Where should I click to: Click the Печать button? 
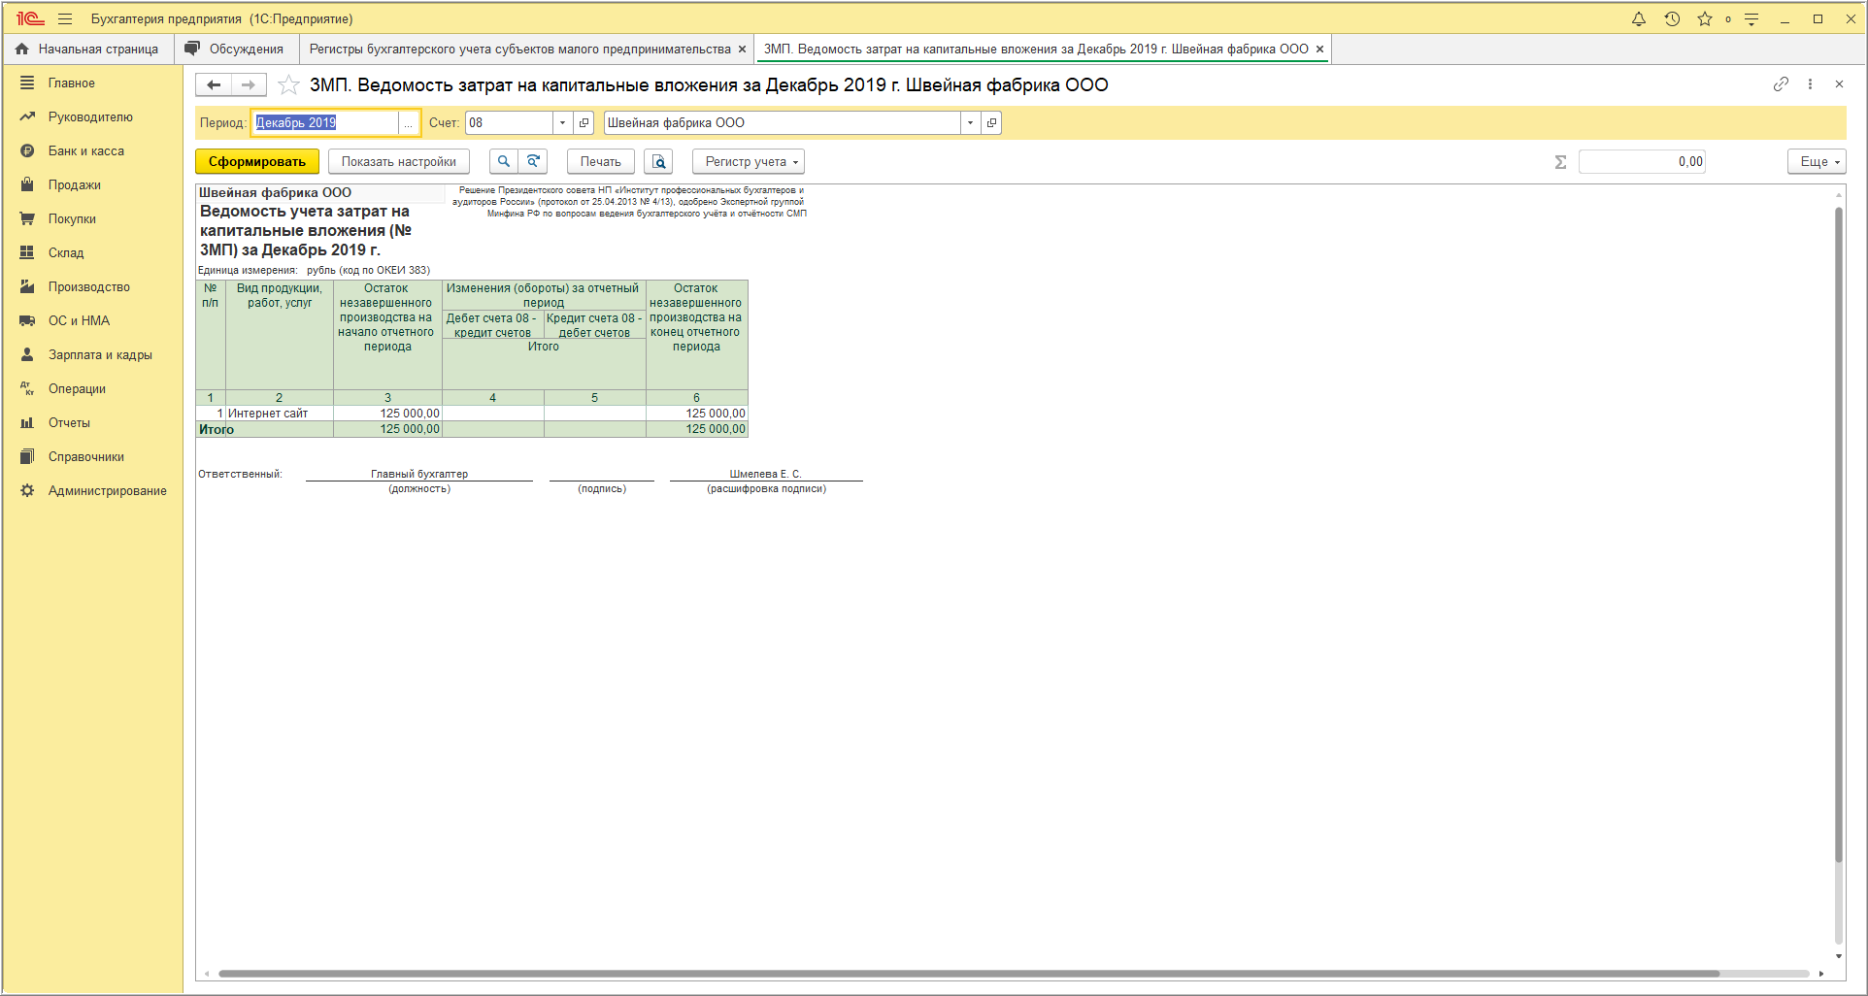pyautogui.click(x=600, y=162)
